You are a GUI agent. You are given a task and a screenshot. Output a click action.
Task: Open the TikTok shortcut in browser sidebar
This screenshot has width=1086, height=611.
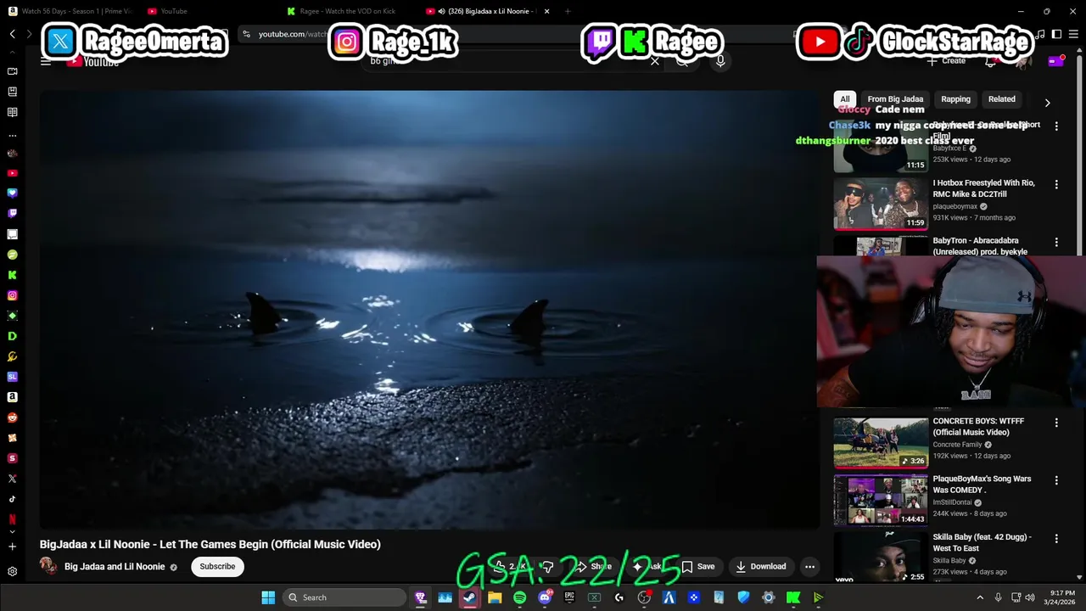12,499
